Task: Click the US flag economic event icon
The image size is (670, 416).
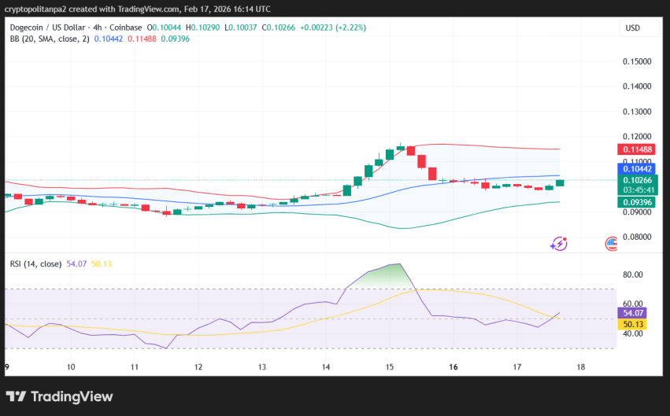Action: point(612,244)
